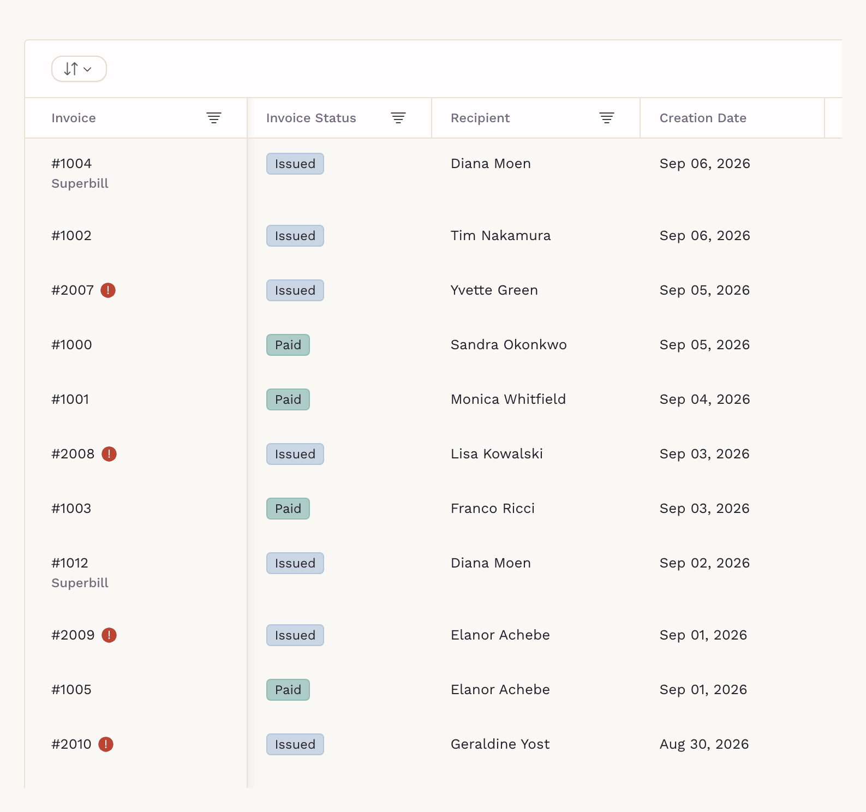
Task: Click the Paid badge for Monica Whitfield
Action: pos(288,399)
